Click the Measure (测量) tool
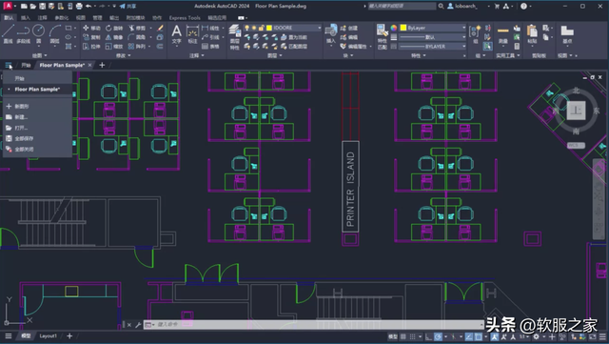 [503, 34]
